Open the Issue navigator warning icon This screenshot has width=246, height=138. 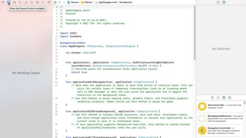point(26,2)
